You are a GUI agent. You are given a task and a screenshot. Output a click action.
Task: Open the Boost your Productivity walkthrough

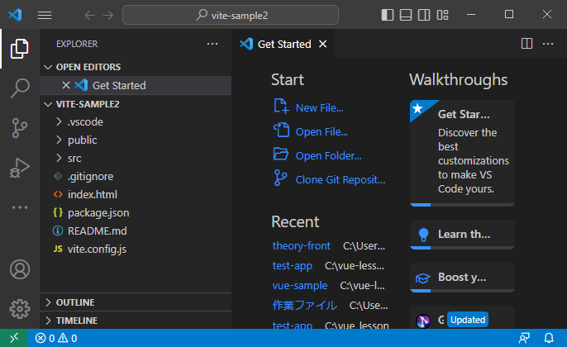click(462, 278)
